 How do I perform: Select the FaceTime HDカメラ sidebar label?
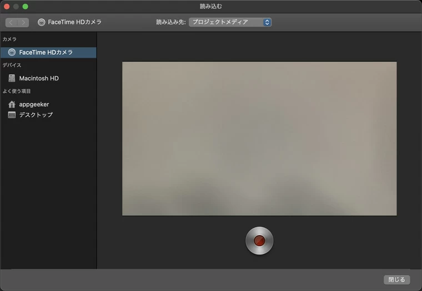(46, 53)
